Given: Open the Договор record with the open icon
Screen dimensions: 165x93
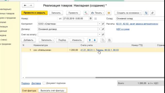Looking at the screenshot, I should click(103, 29).
